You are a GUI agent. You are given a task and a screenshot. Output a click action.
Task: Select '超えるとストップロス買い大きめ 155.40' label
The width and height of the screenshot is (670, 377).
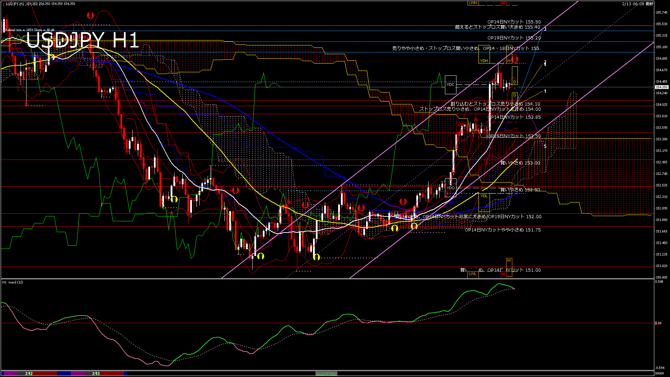click(498, 27)
